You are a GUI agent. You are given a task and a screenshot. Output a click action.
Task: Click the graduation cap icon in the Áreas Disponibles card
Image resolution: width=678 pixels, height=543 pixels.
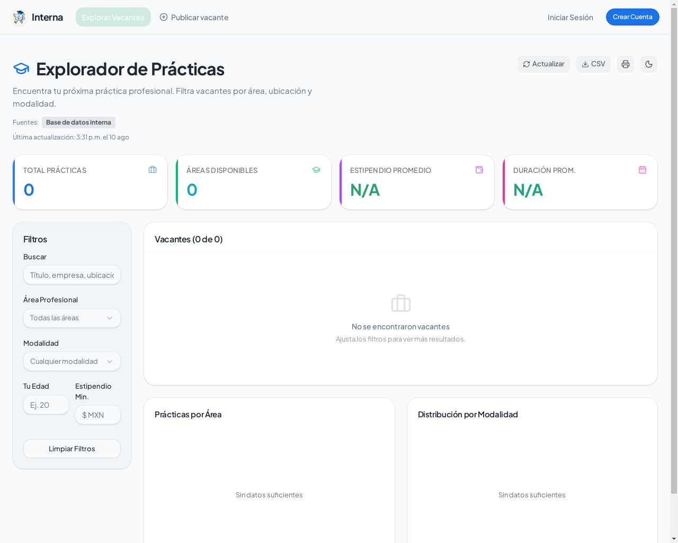coord(316,170)
